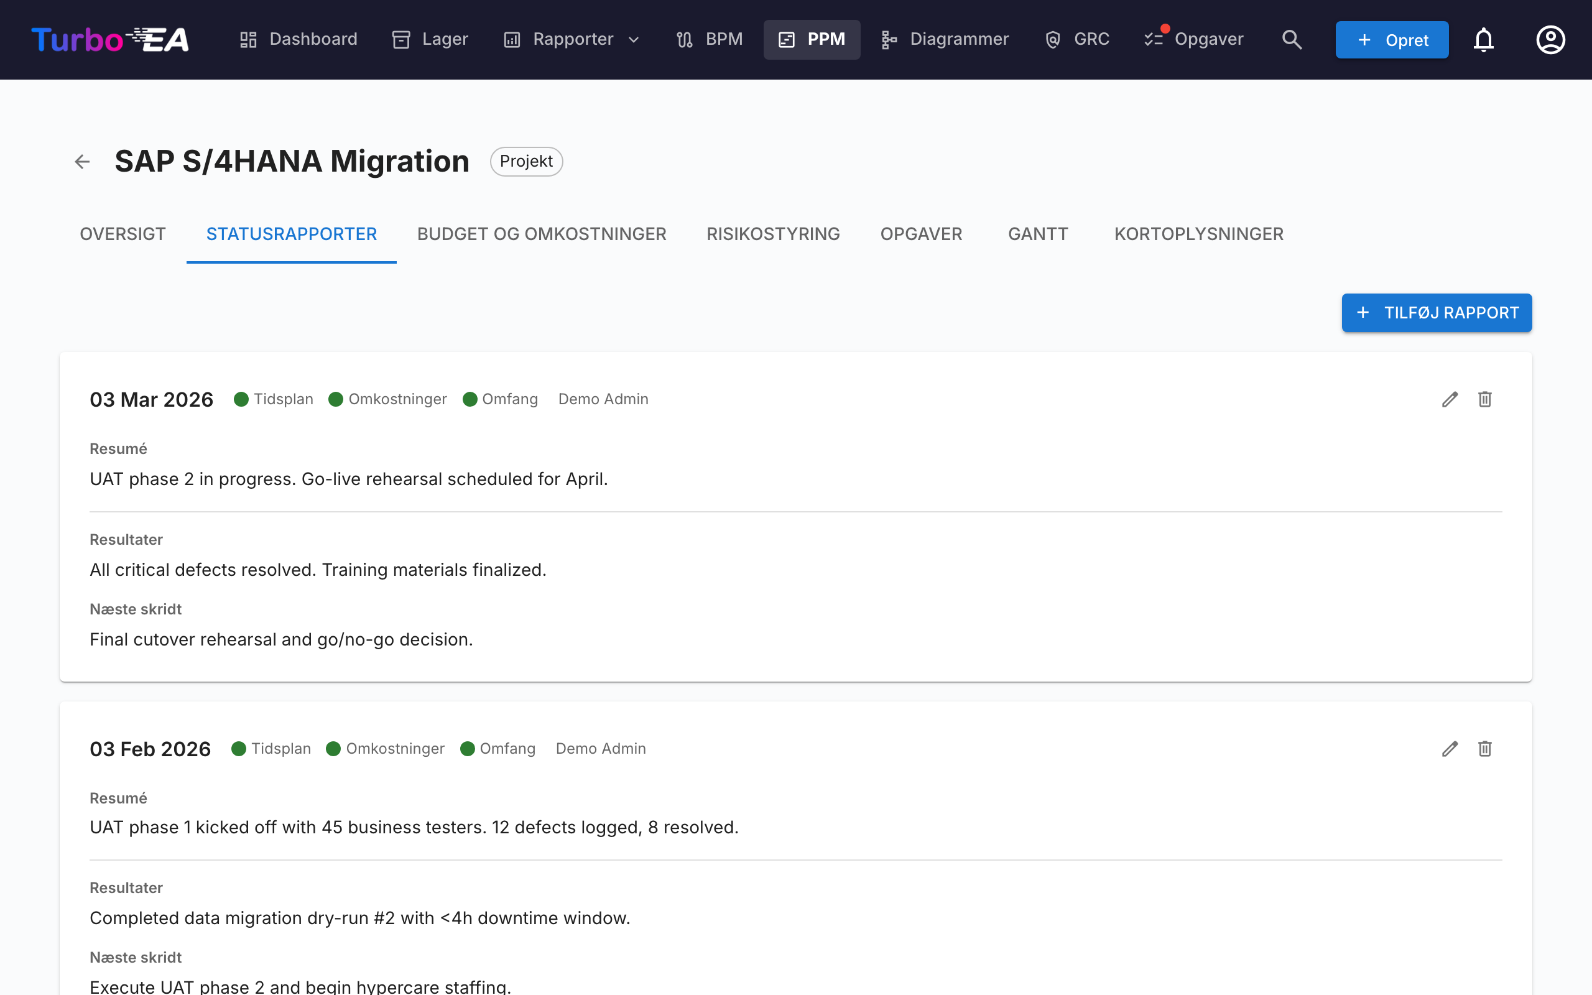
Task: Open the Lager inventory page
Action: tap(430, 39)
